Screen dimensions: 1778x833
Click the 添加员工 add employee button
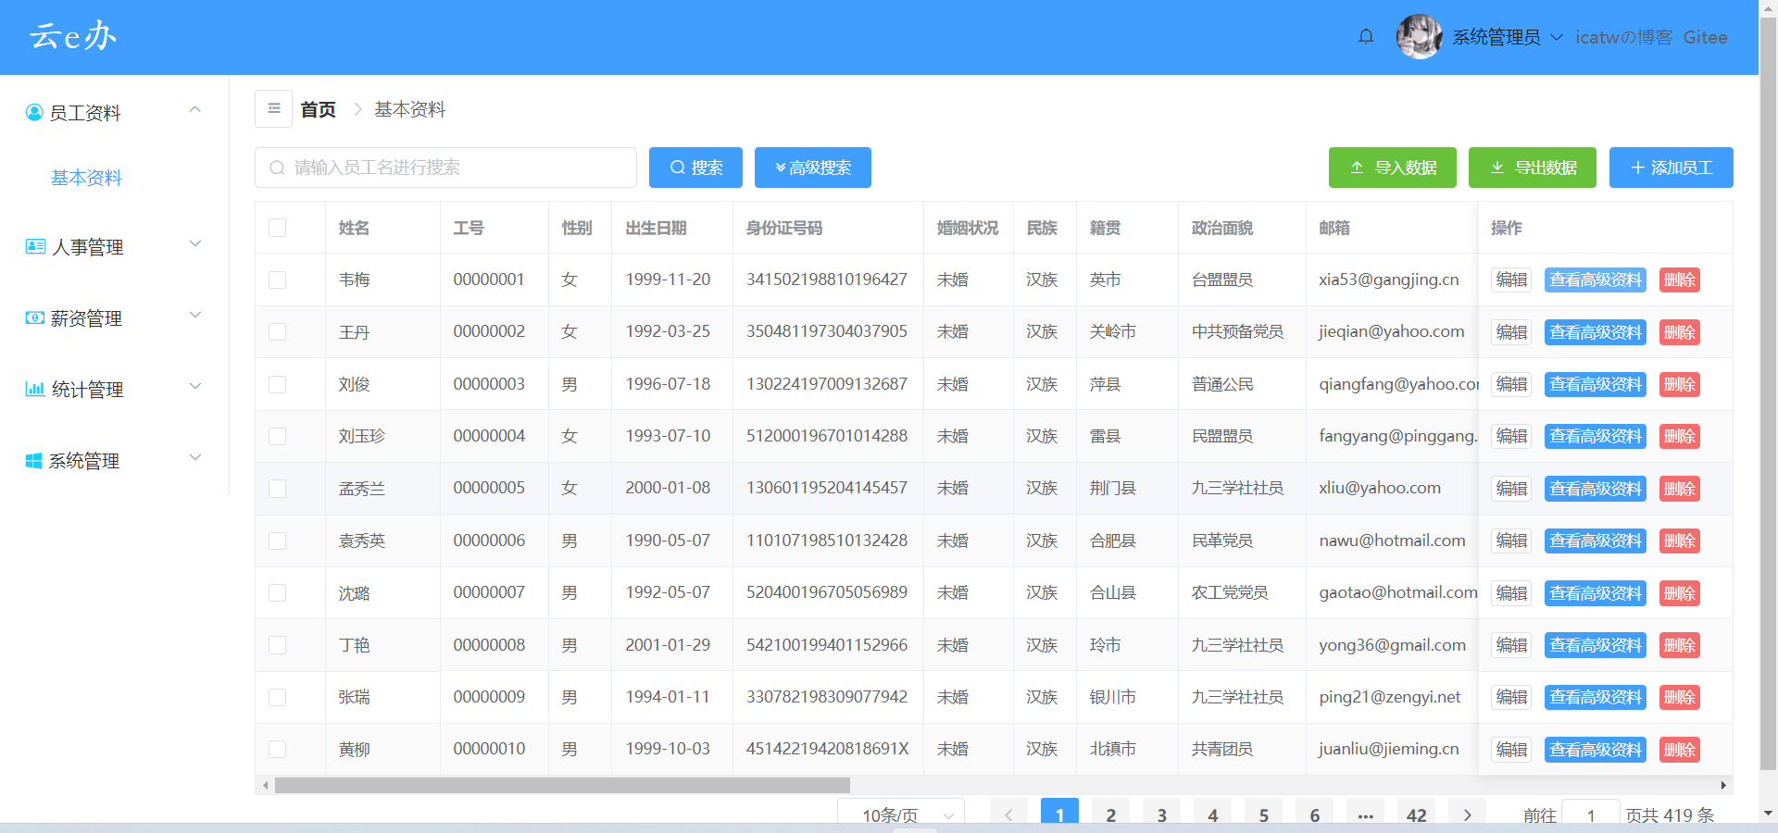[1671, 168]
